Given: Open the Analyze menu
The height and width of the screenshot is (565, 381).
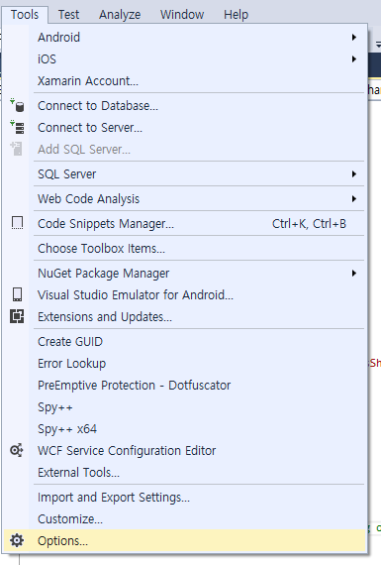Looking at the screenshot, I should coord(120,15).
